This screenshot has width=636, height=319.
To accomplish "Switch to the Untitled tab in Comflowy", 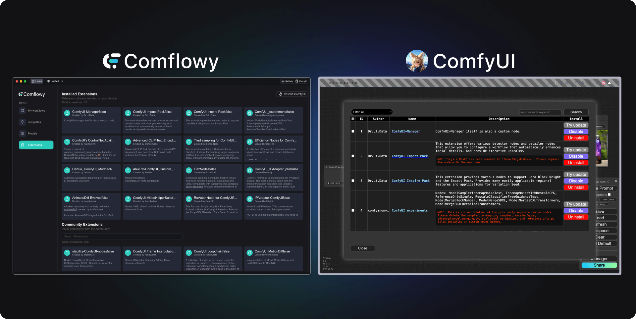I will [53, 81].
